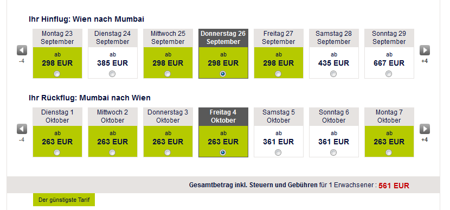Select Donnerstag 3 Oktober return radio
This screenshot has width=450, height=210.
coord(168,152)
